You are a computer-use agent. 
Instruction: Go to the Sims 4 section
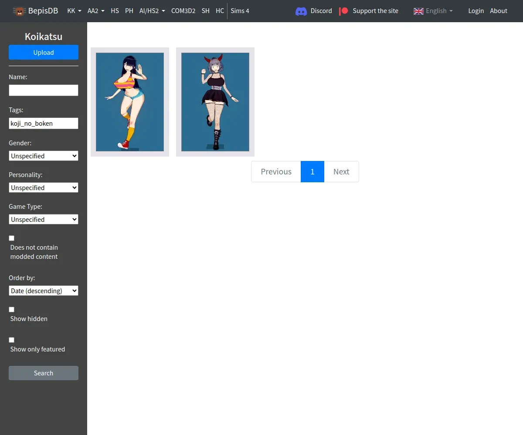coord(240,11)
